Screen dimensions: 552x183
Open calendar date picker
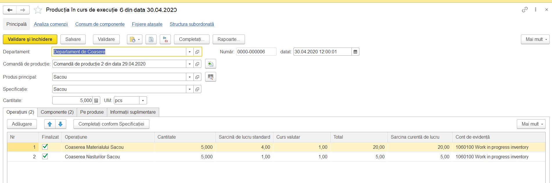pyautogui.click(x=355, y=52)
